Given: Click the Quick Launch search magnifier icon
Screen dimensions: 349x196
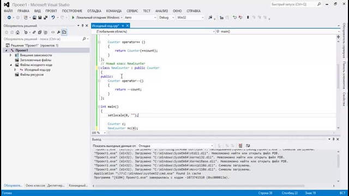Looking at the screenshot, I should [x=319, y=4].
